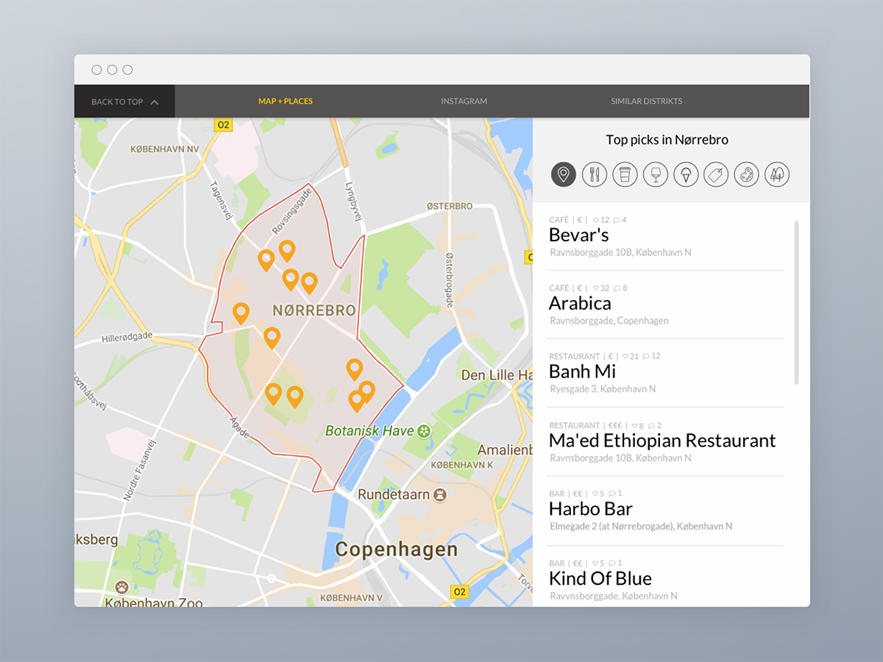Select Ma'ed Ethiopian Restaurant from the list
The height and width of the screenshot is (662, 883).
pyautogui.click(x=662, y=441)
